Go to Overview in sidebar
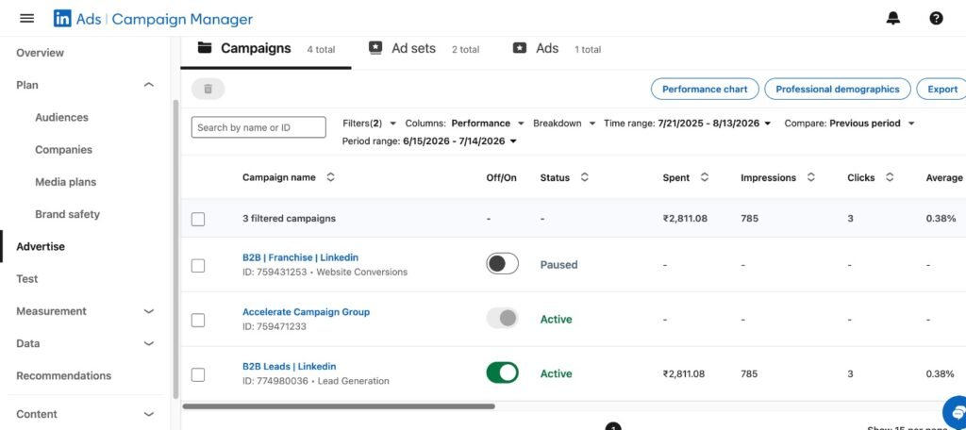This screenshot has width=966, height=430. [x=40, y=53]
